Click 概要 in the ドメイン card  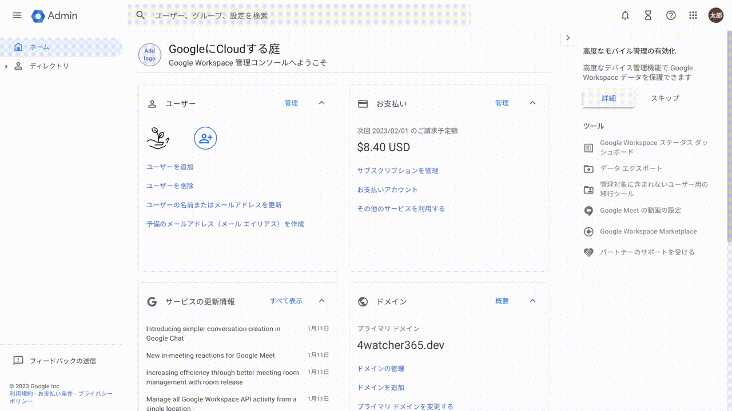[502, 301]
